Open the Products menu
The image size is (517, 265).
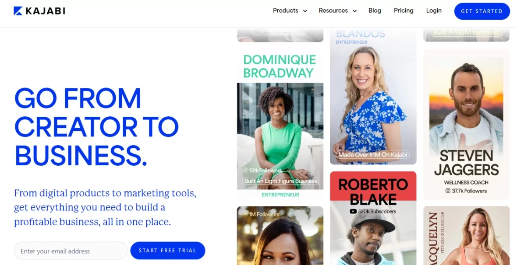(290, 10)
